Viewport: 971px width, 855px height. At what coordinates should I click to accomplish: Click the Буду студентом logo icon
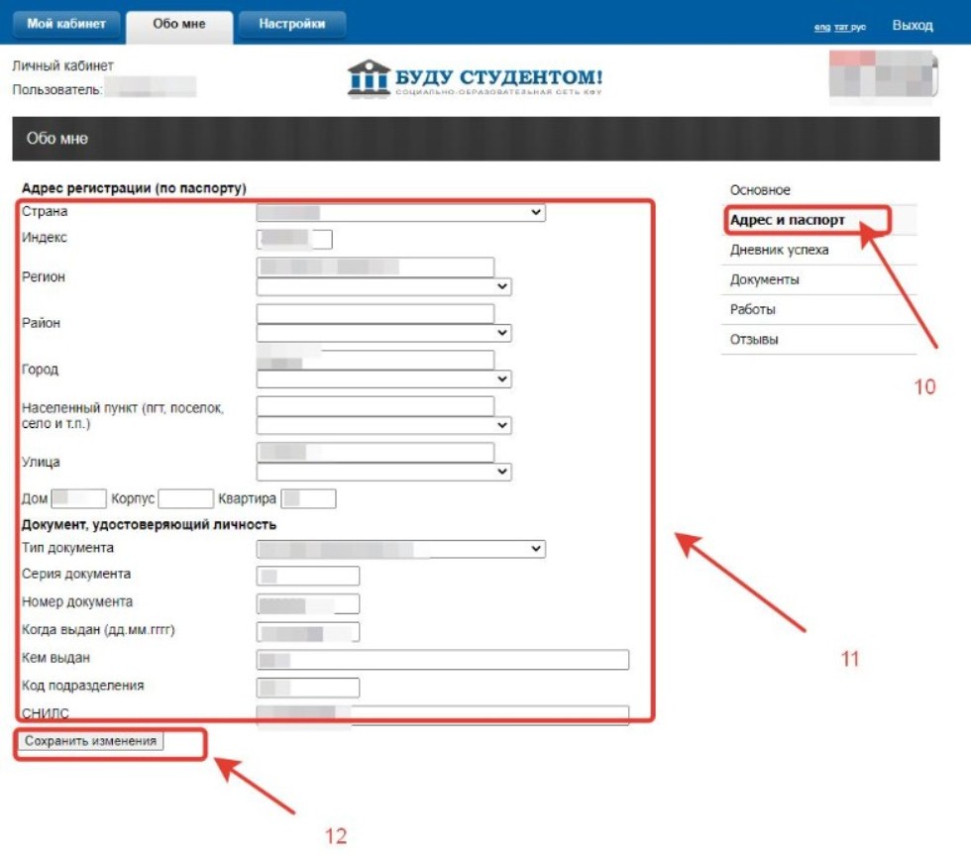click(x=369, y=78)
